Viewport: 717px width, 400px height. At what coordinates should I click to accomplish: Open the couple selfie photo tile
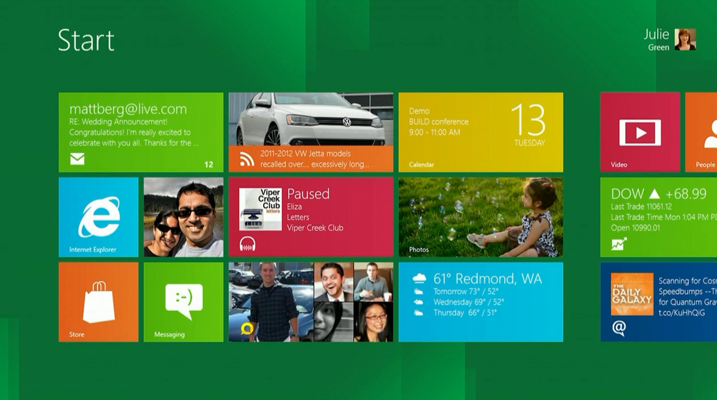pos(183,217)
